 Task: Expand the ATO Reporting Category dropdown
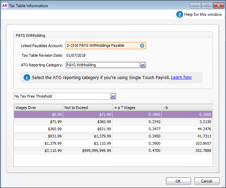143,65
